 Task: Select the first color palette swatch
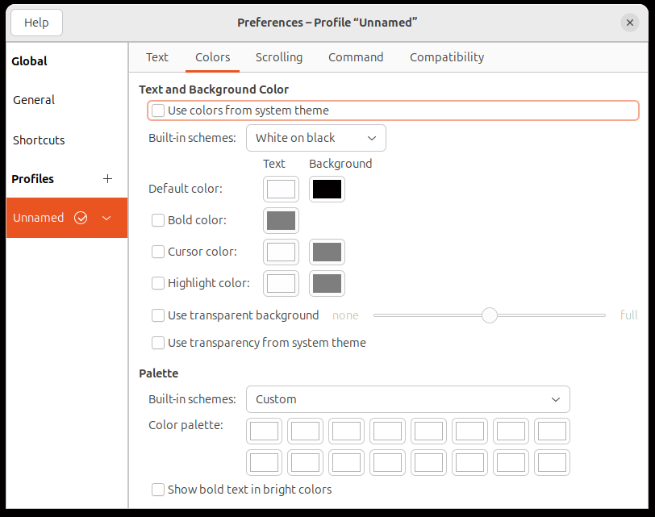pyautogui.click(x=264, y=431)
